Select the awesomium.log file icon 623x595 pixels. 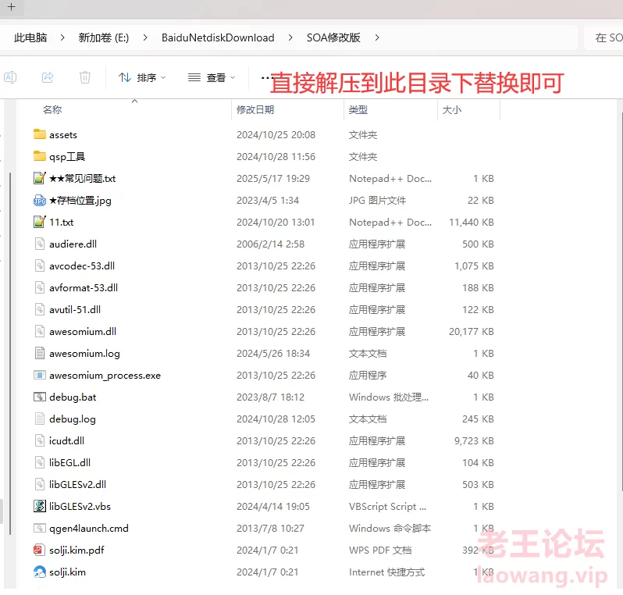[39, 353]
